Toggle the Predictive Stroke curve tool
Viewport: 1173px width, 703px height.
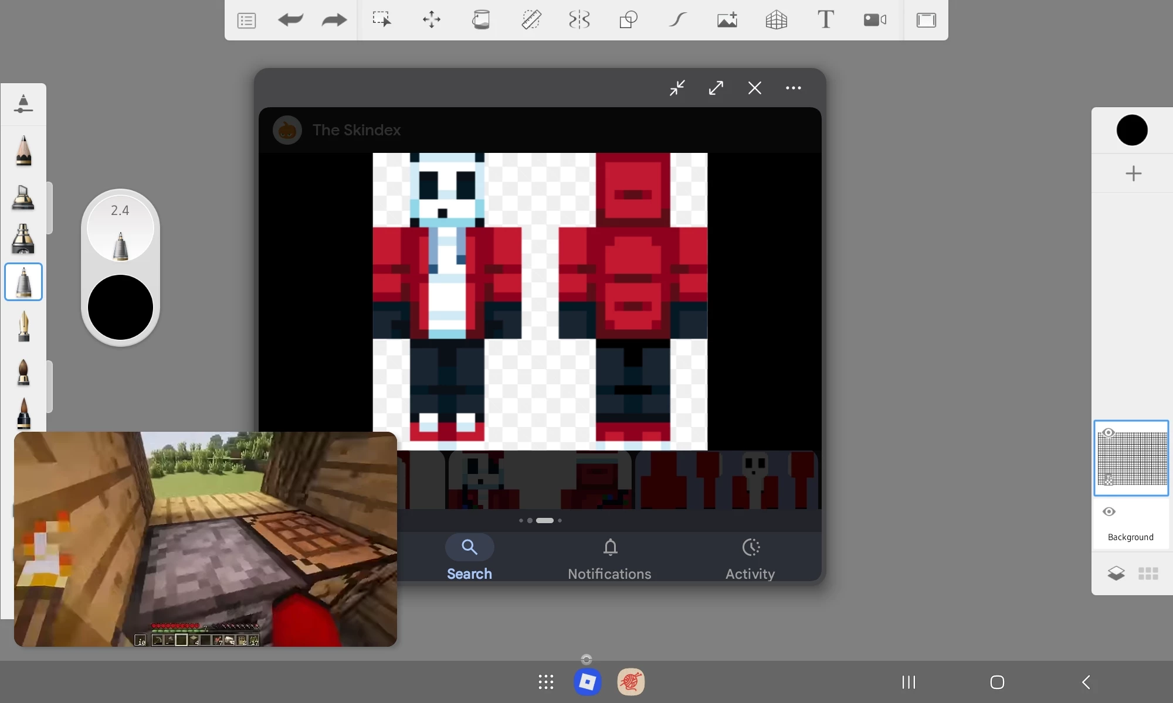click(x=677, y=20)
